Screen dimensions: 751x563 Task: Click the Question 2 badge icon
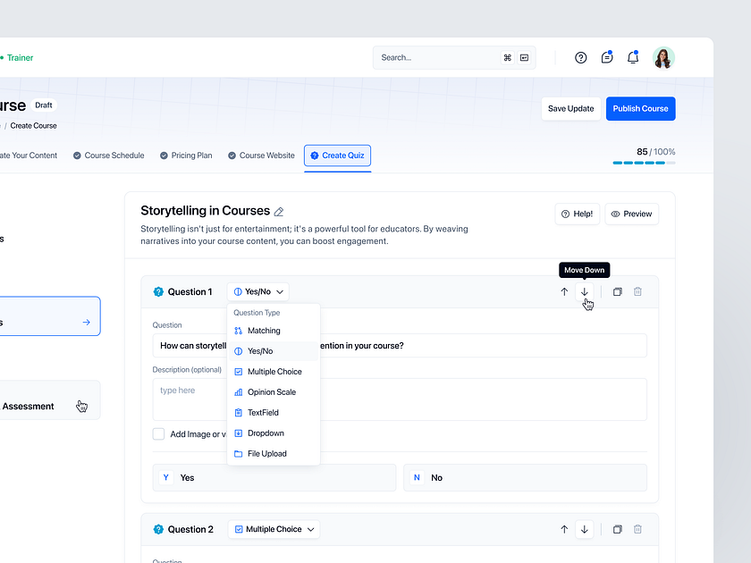[x=158, y=529]
